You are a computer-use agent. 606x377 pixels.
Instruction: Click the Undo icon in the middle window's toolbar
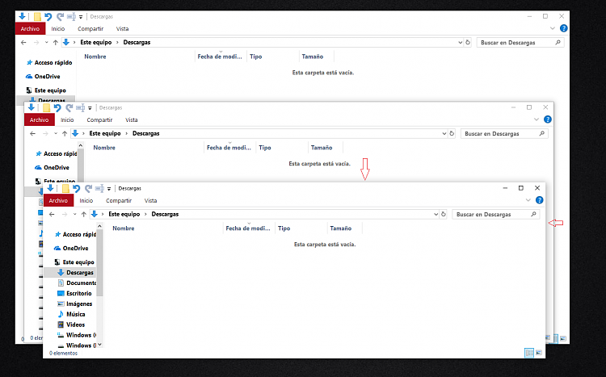tap(57, 107)
